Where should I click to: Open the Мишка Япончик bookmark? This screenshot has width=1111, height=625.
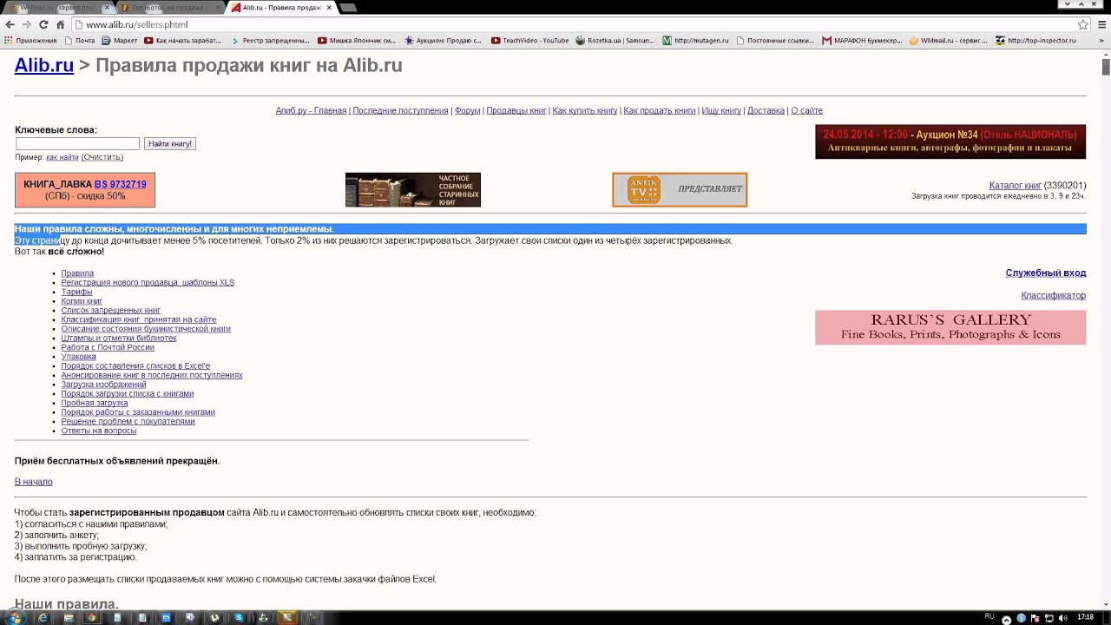tap(357, 40)
